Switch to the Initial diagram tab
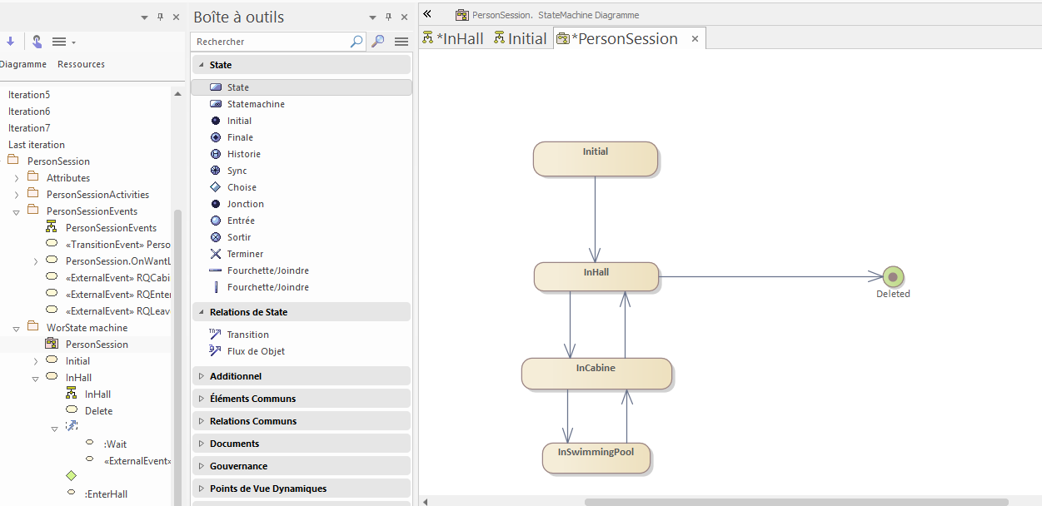The image size is (1042, 506). click(521, 38)
